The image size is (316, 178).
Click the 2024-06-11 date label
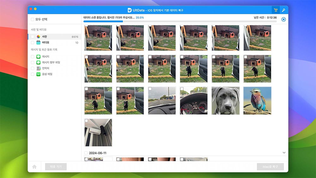click(98, 153)
